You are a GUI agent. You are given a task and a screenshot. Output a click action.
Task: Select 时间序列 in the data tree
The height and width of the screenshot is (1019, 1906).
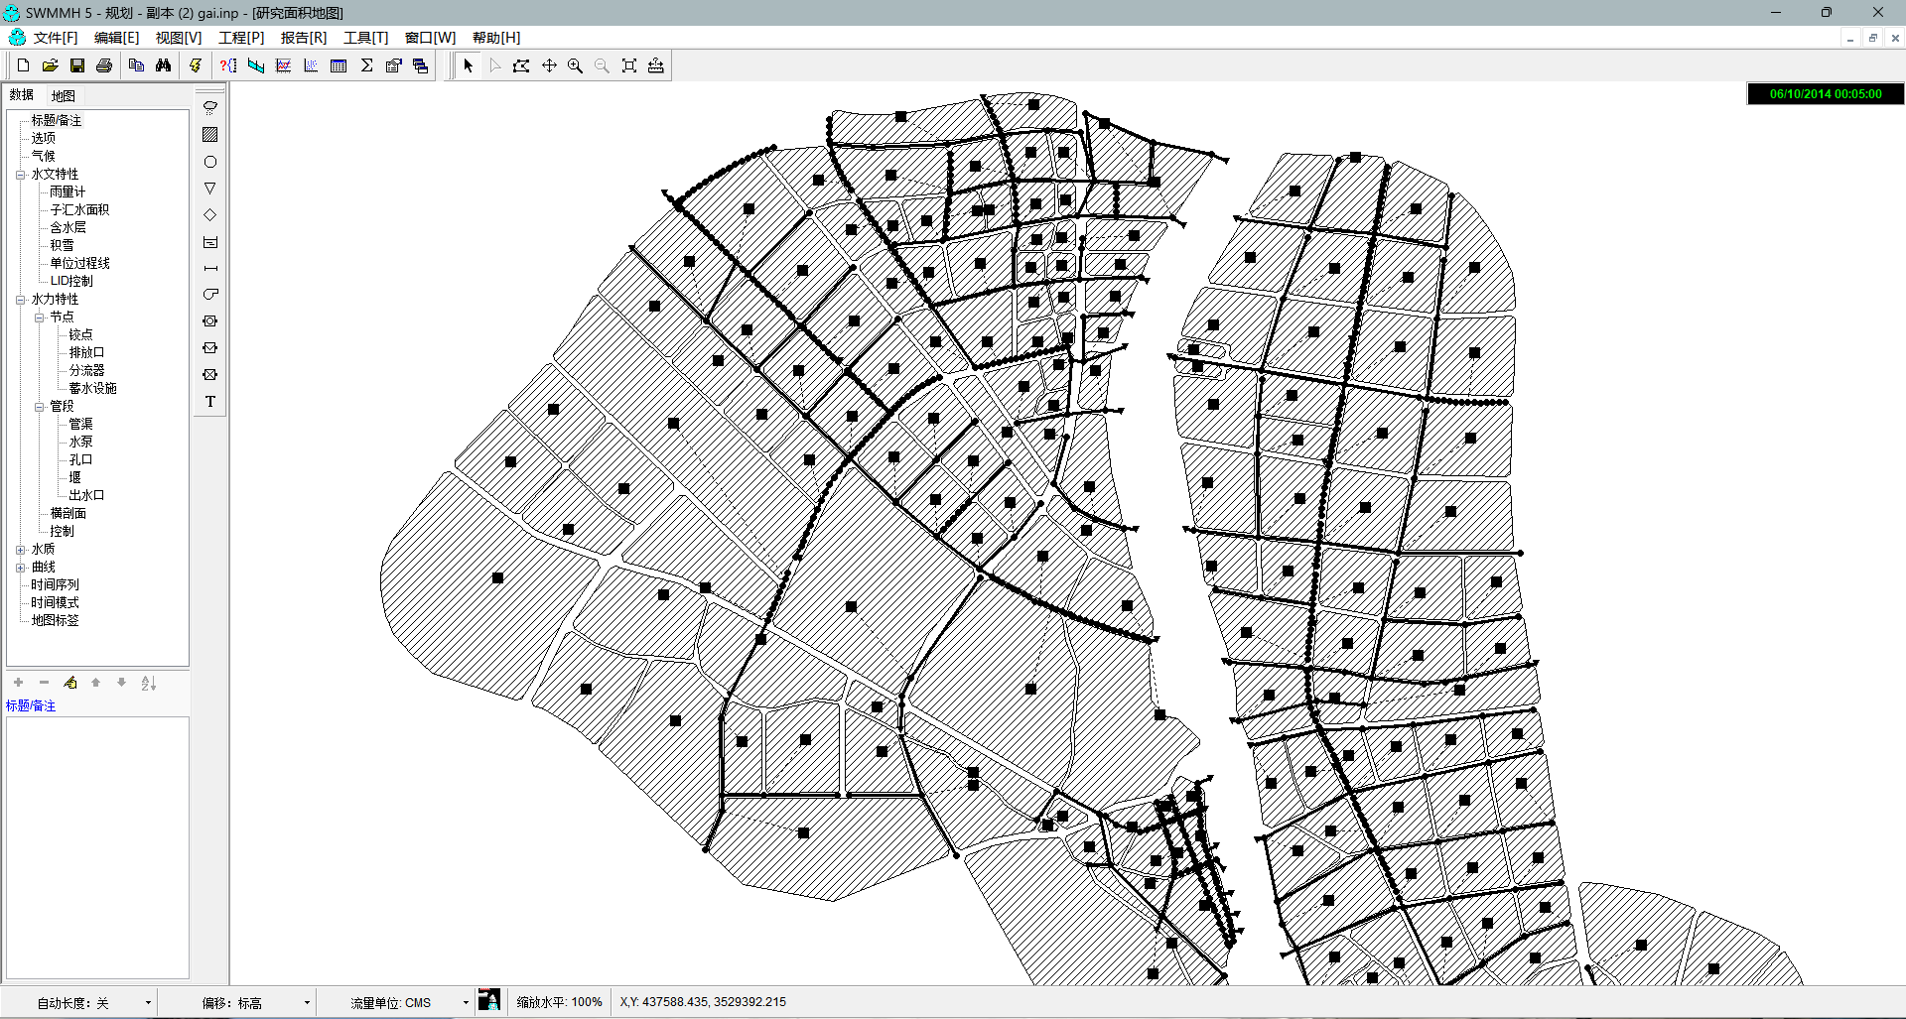(x=55, y=585)
